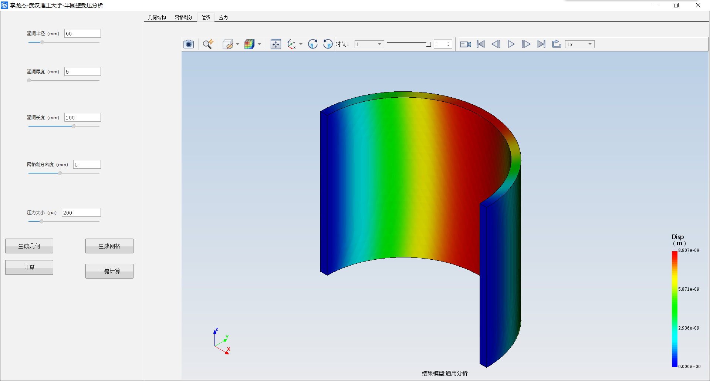Viewport: 710px width, 381px height.
Task: Click the 涵洞半径 input field
Action: tap(82, 33)
